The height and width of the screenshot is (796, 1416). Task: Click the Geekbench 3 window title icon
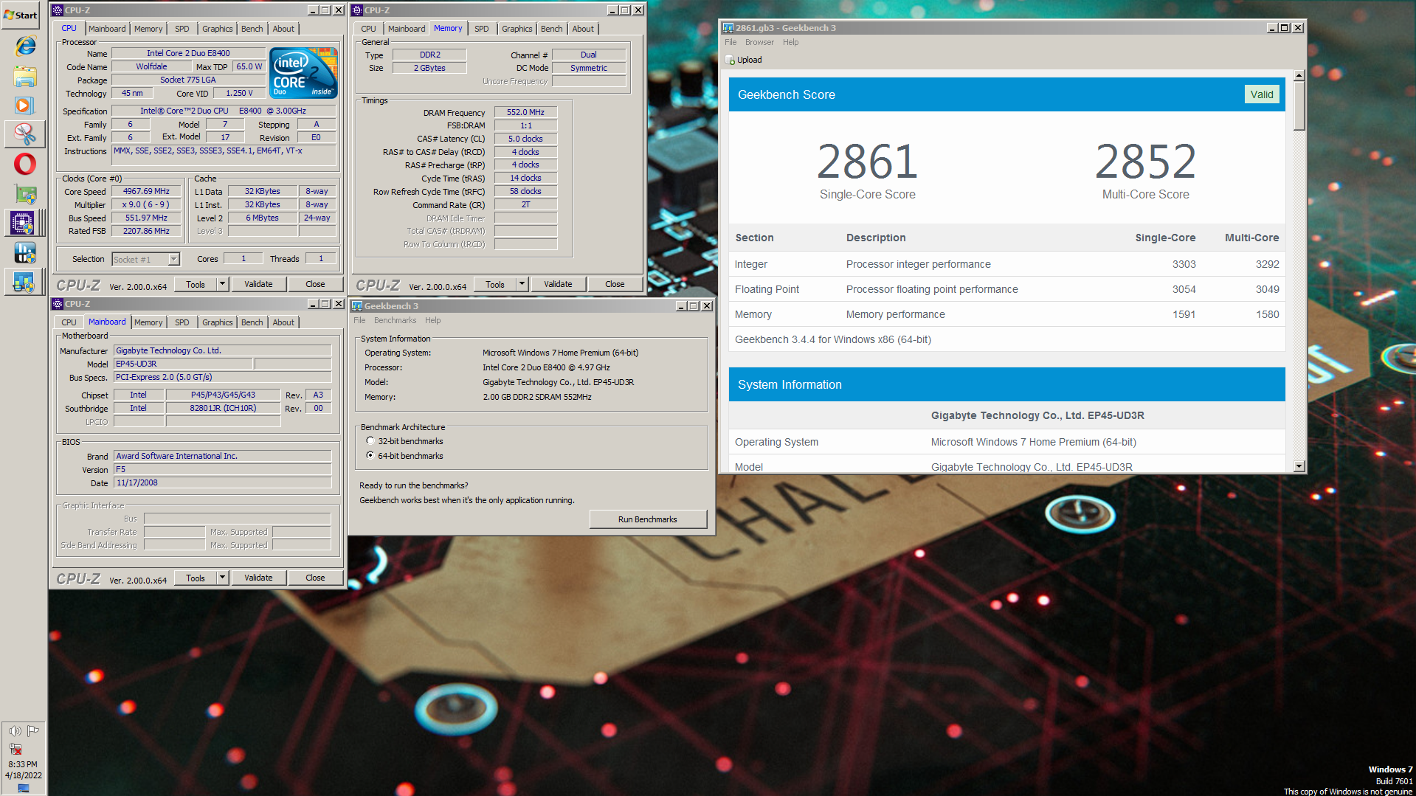click(357, 306)
